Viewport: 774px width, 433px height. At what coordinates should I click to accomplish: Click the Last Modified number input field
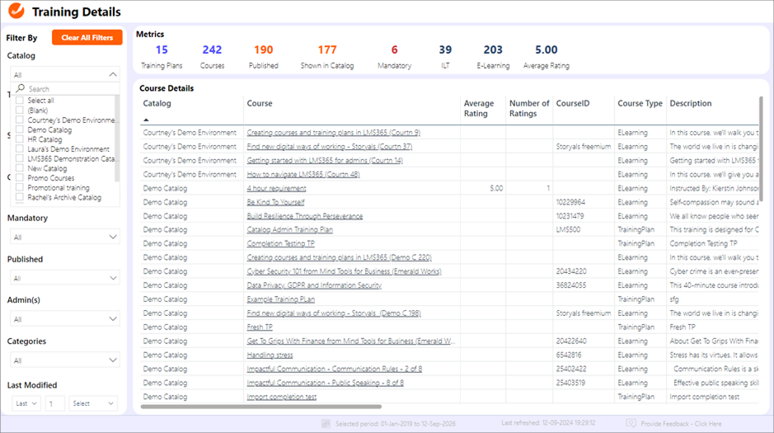pos(55,403)
